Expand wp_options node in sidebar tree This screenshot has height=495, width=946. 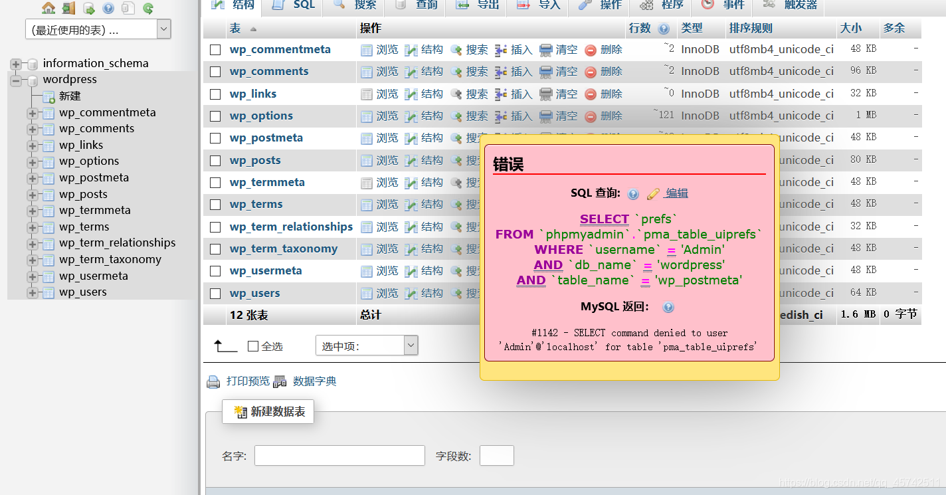[x=32, y=162]
